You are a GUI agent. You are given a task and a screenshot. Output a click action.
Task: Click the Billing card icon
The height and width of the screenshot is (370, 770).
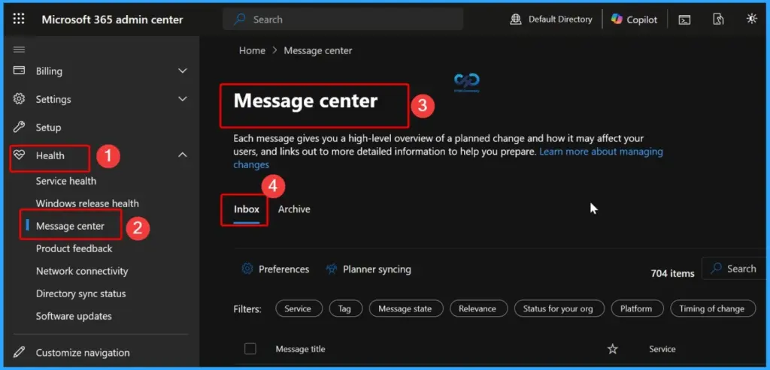tap(19, 71)
